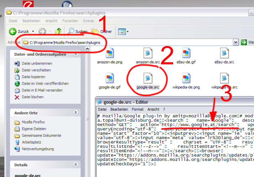Click Datei umbenennen task link
This screenshot has width=254, height=177.
tap(37, 63)
